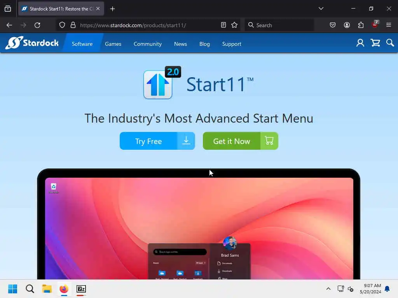Click the stardock.com URL address field
Viewport: 398px width, 298px height.
[x=148, y=25]
